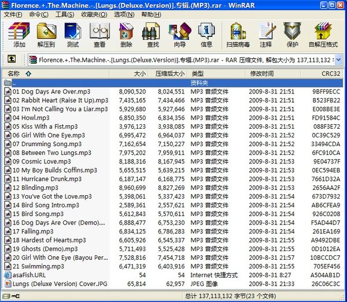The image size is (347, 302).
Task: Click the MP3 icon of 21 Swimming.mp3
Action: pos(8,266)
